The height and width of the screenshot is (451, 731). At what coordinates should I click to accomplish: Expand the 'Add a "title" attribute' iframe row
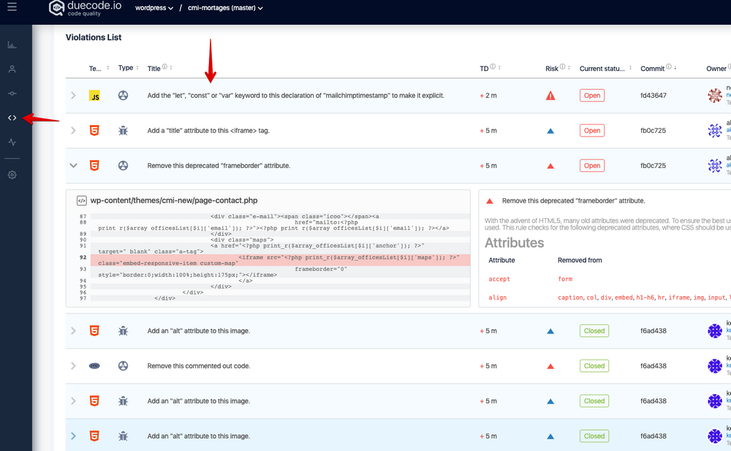point(73,131)
